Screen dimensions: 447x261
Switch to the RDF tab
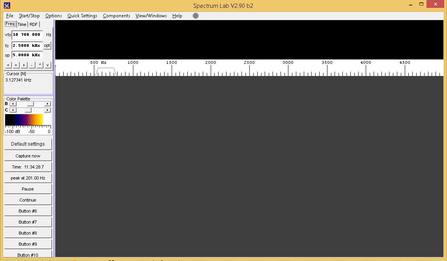pyautogui.click(x=34, y=24)
